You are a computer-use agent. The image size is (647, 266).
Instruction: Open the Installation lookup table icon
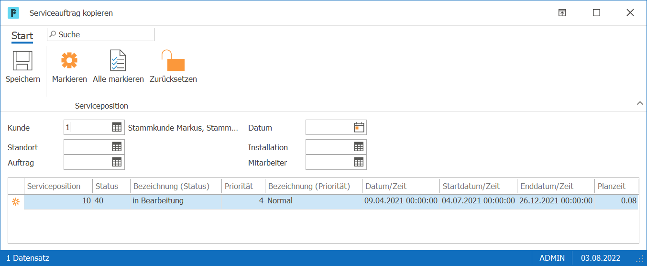tap(359, 147)
